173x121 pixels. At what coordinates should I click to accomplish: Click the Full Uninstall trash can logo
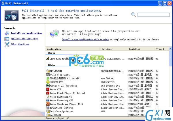pyautogui.click(x=12, y=15)
